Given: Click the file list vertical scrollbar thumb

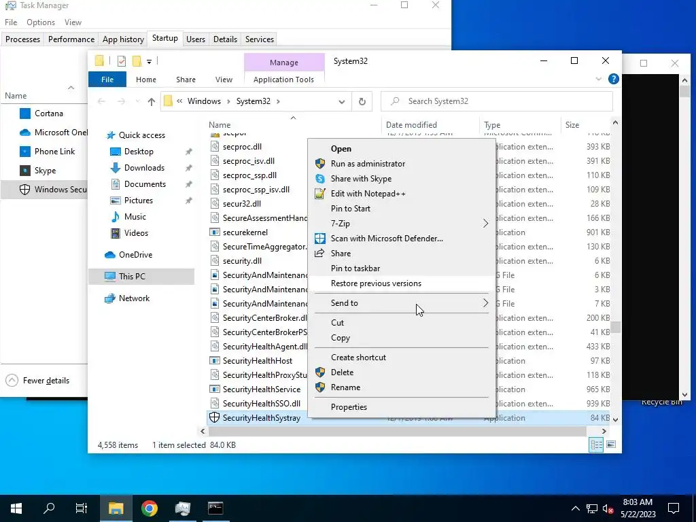Looking at the screenshot, I should coord(615,327).
